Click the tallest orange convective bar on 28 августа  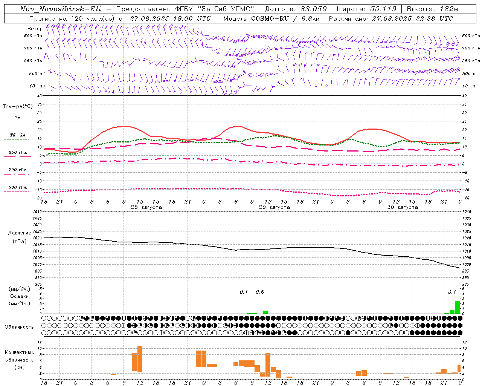coord(140,359)
